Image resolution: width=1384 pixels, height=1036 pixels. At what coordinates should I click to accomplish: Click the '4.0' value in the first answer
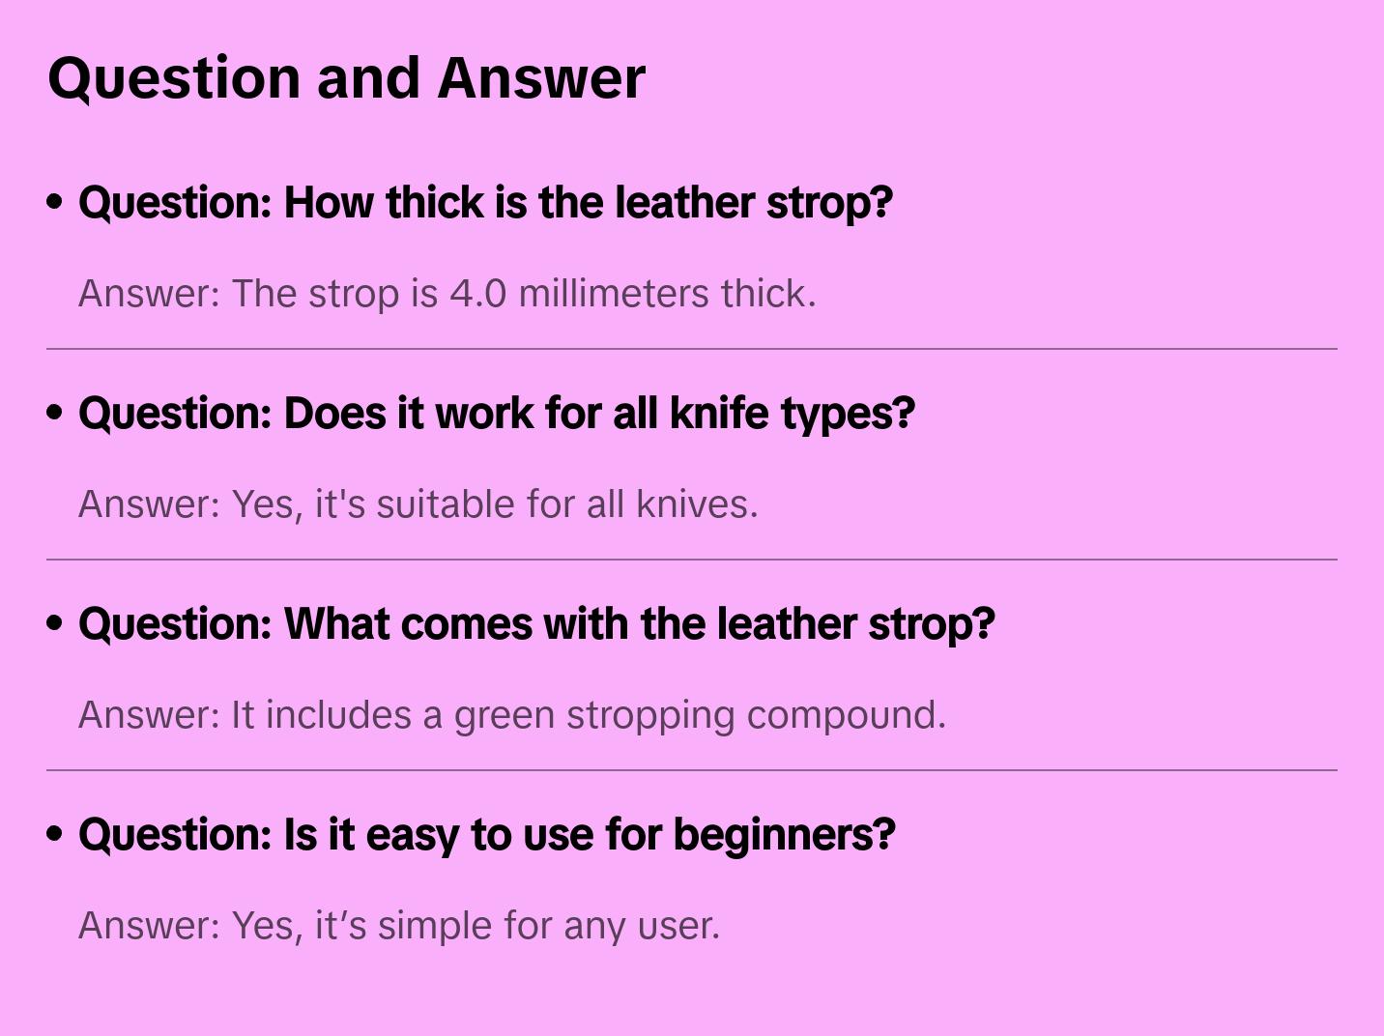click(x=477, y=294)
